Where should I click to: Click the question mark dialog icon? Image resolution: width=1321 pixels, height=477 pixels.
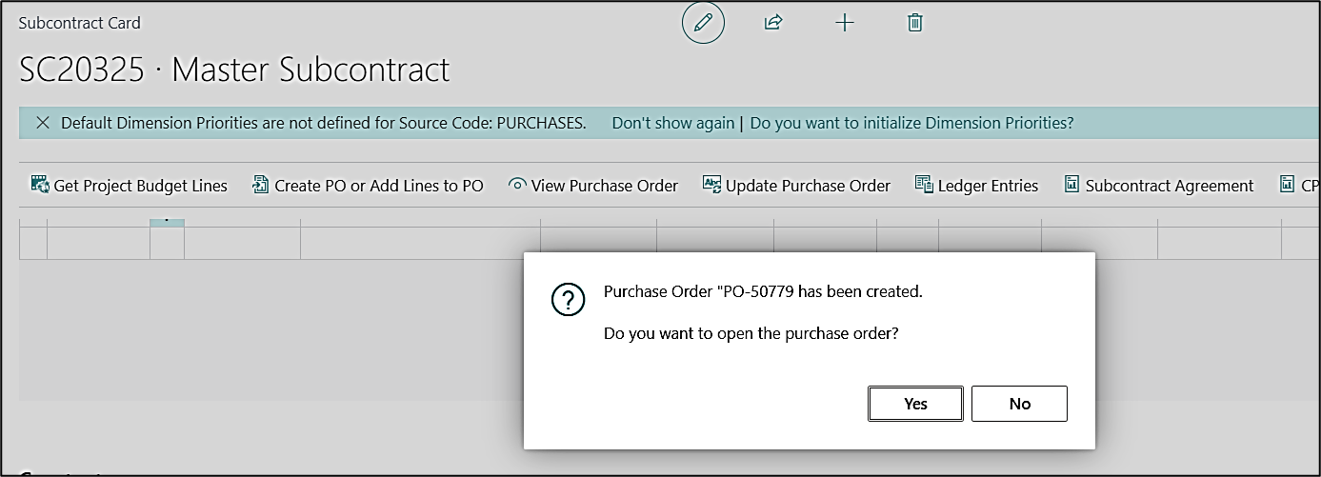(x=569, y=300)
